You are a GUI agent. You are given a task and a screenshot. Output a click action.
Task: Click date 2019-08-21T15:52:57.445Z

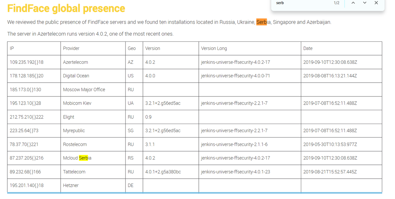341,172
